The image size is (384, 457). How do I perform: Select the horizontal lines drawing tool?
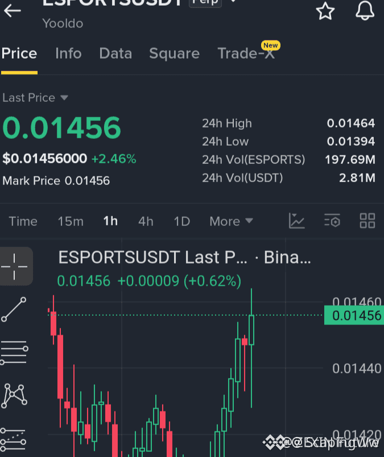point(14,352)
